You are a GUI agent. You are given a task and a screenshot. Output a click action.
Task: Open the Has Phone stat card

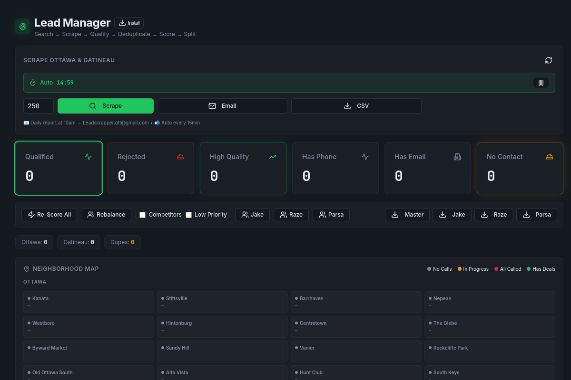coord(335,168)
